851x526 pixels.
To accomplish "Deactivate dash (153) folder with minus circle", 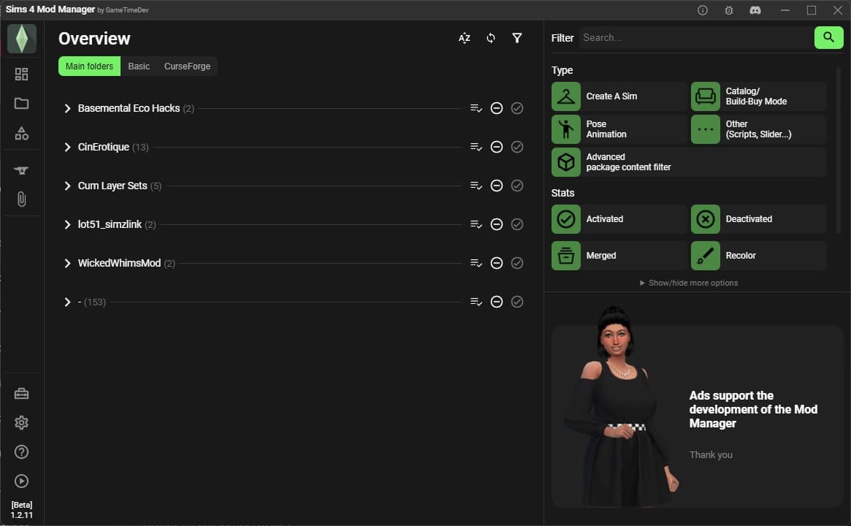I will [x=497, y=302].
